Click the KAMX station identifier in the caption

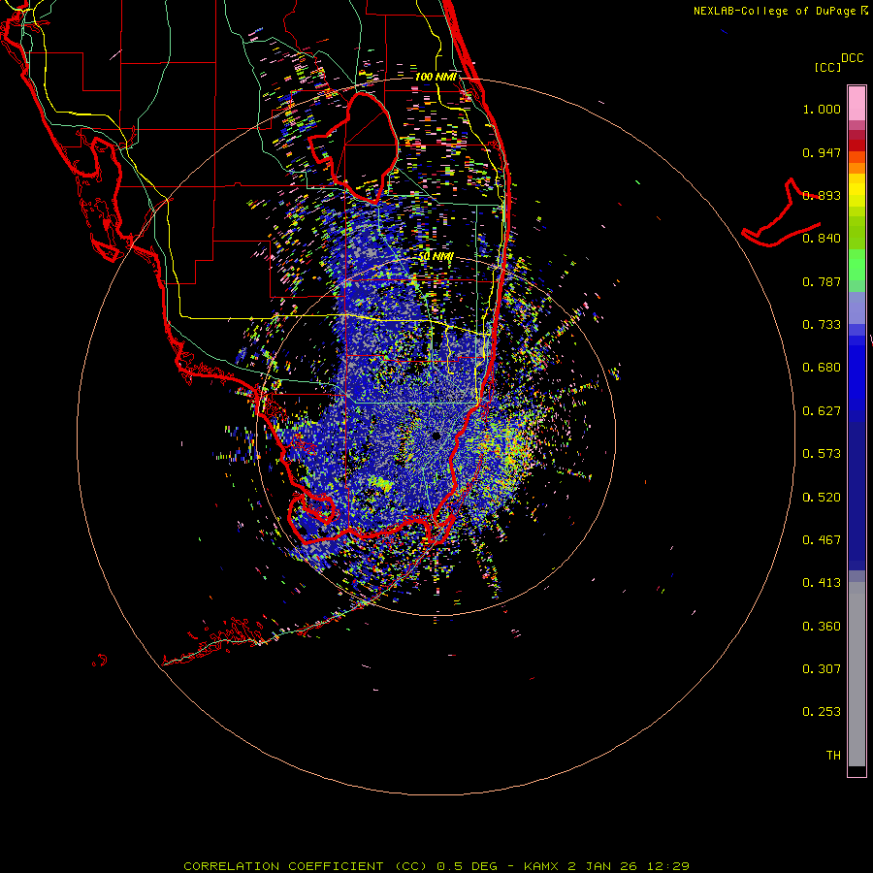pyautogui.click(x=540, y=866)
